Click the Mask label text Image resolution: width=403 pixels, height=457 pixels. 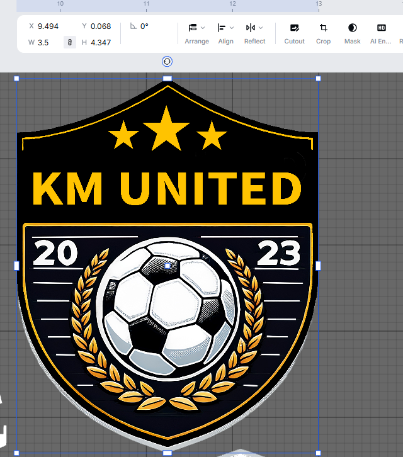click(352, 42)
